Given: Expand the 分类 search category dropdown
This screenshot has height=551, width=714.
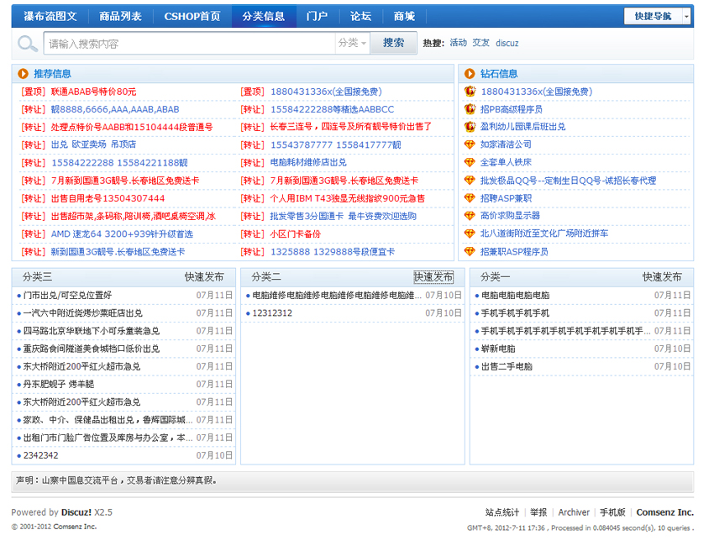Looking at the screenshot, I should coord(352,43).
